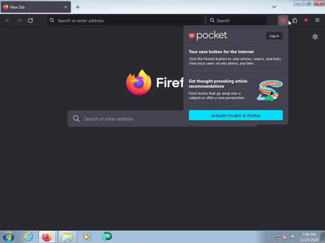
Task: Click magnifier icon in toolbar Search box
Action: coord(212,20)
